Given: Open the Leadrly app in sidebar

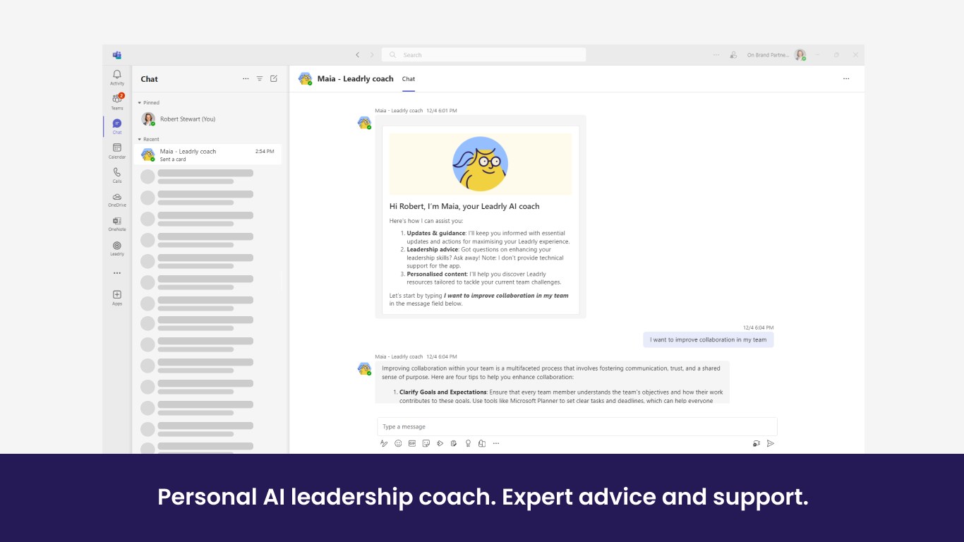Looking at the screenshot, I should (117, 248).
